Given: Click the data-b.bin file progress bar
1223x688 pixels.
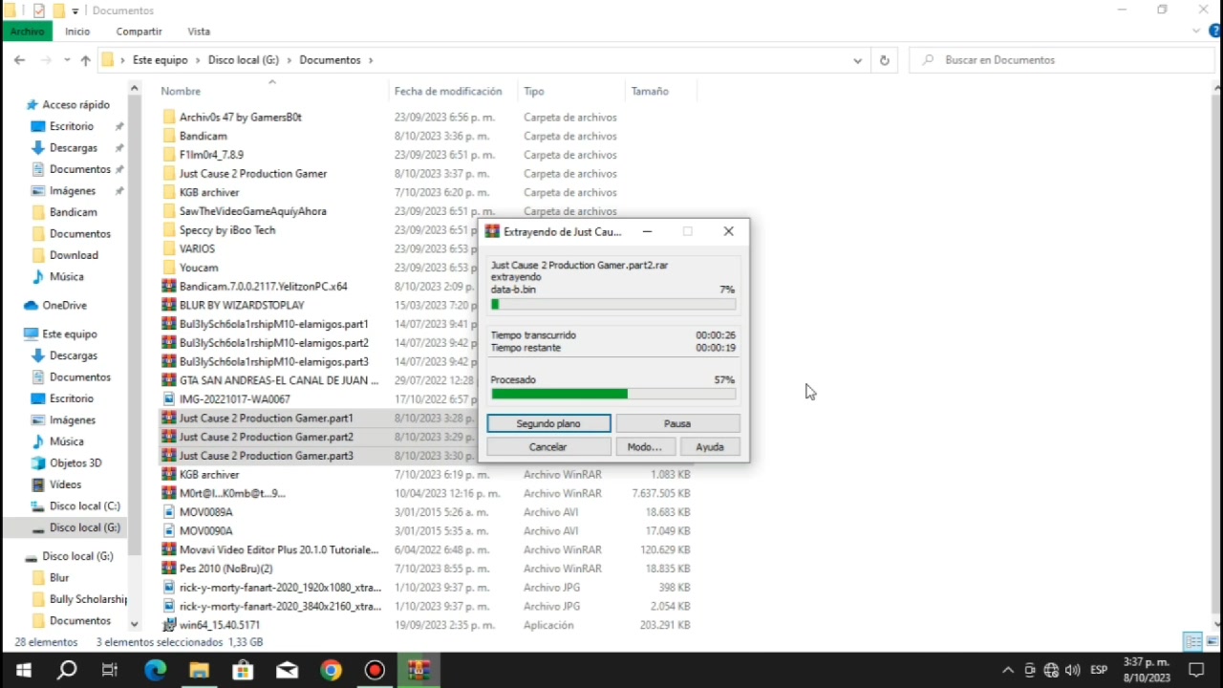Looking at the screenshot, I should point(612,304).
